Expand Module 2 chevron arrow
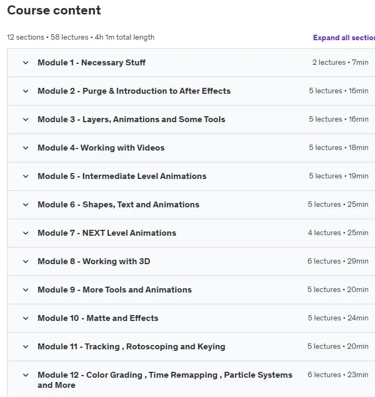This screenshot has height=397, width=375. 26,91
